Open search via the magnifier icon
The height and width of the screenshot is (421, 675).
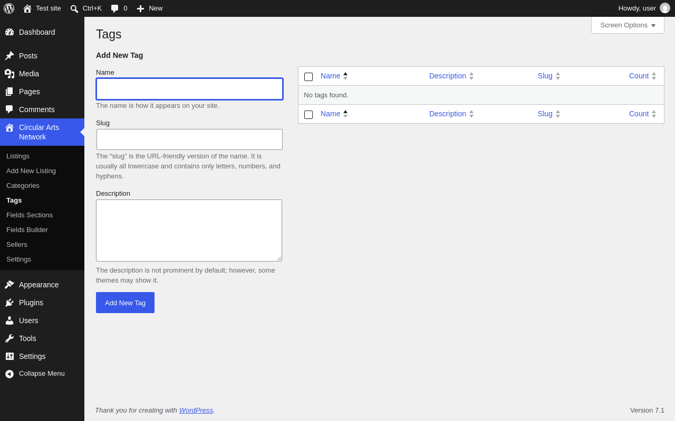(x=74, y=8)
